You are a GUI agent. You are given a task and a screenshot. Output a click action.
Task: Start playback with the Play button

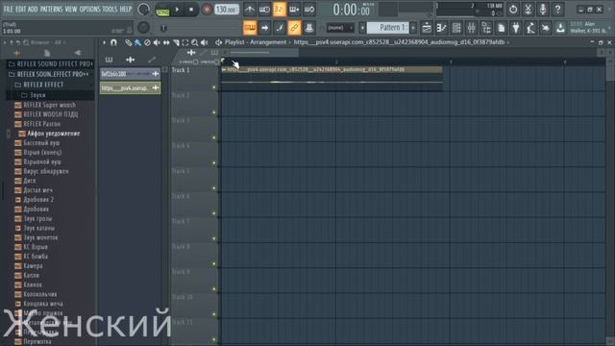click(x=177, y=10)
